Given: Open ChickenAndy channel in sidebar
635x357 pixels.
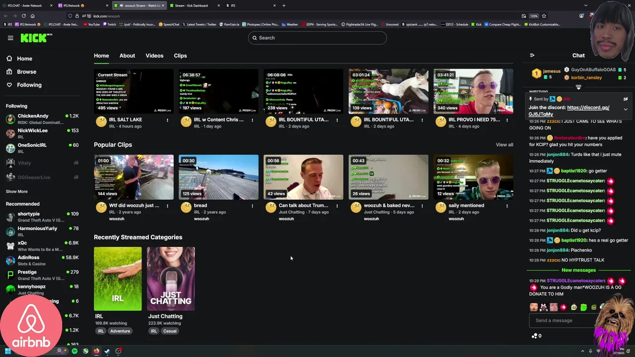Looking at the screenshot, I should pyautogui.click(x=42, y=119).
